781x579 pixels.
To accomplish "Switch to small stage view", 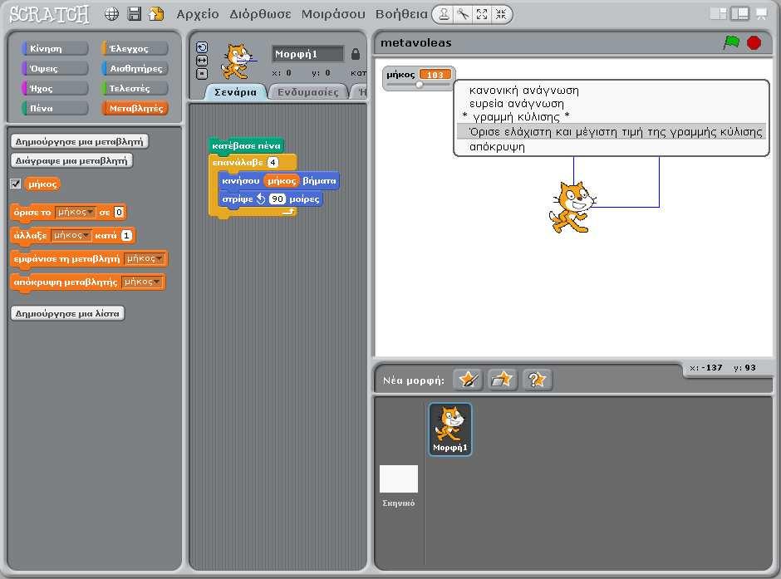I will coord(718,14).
